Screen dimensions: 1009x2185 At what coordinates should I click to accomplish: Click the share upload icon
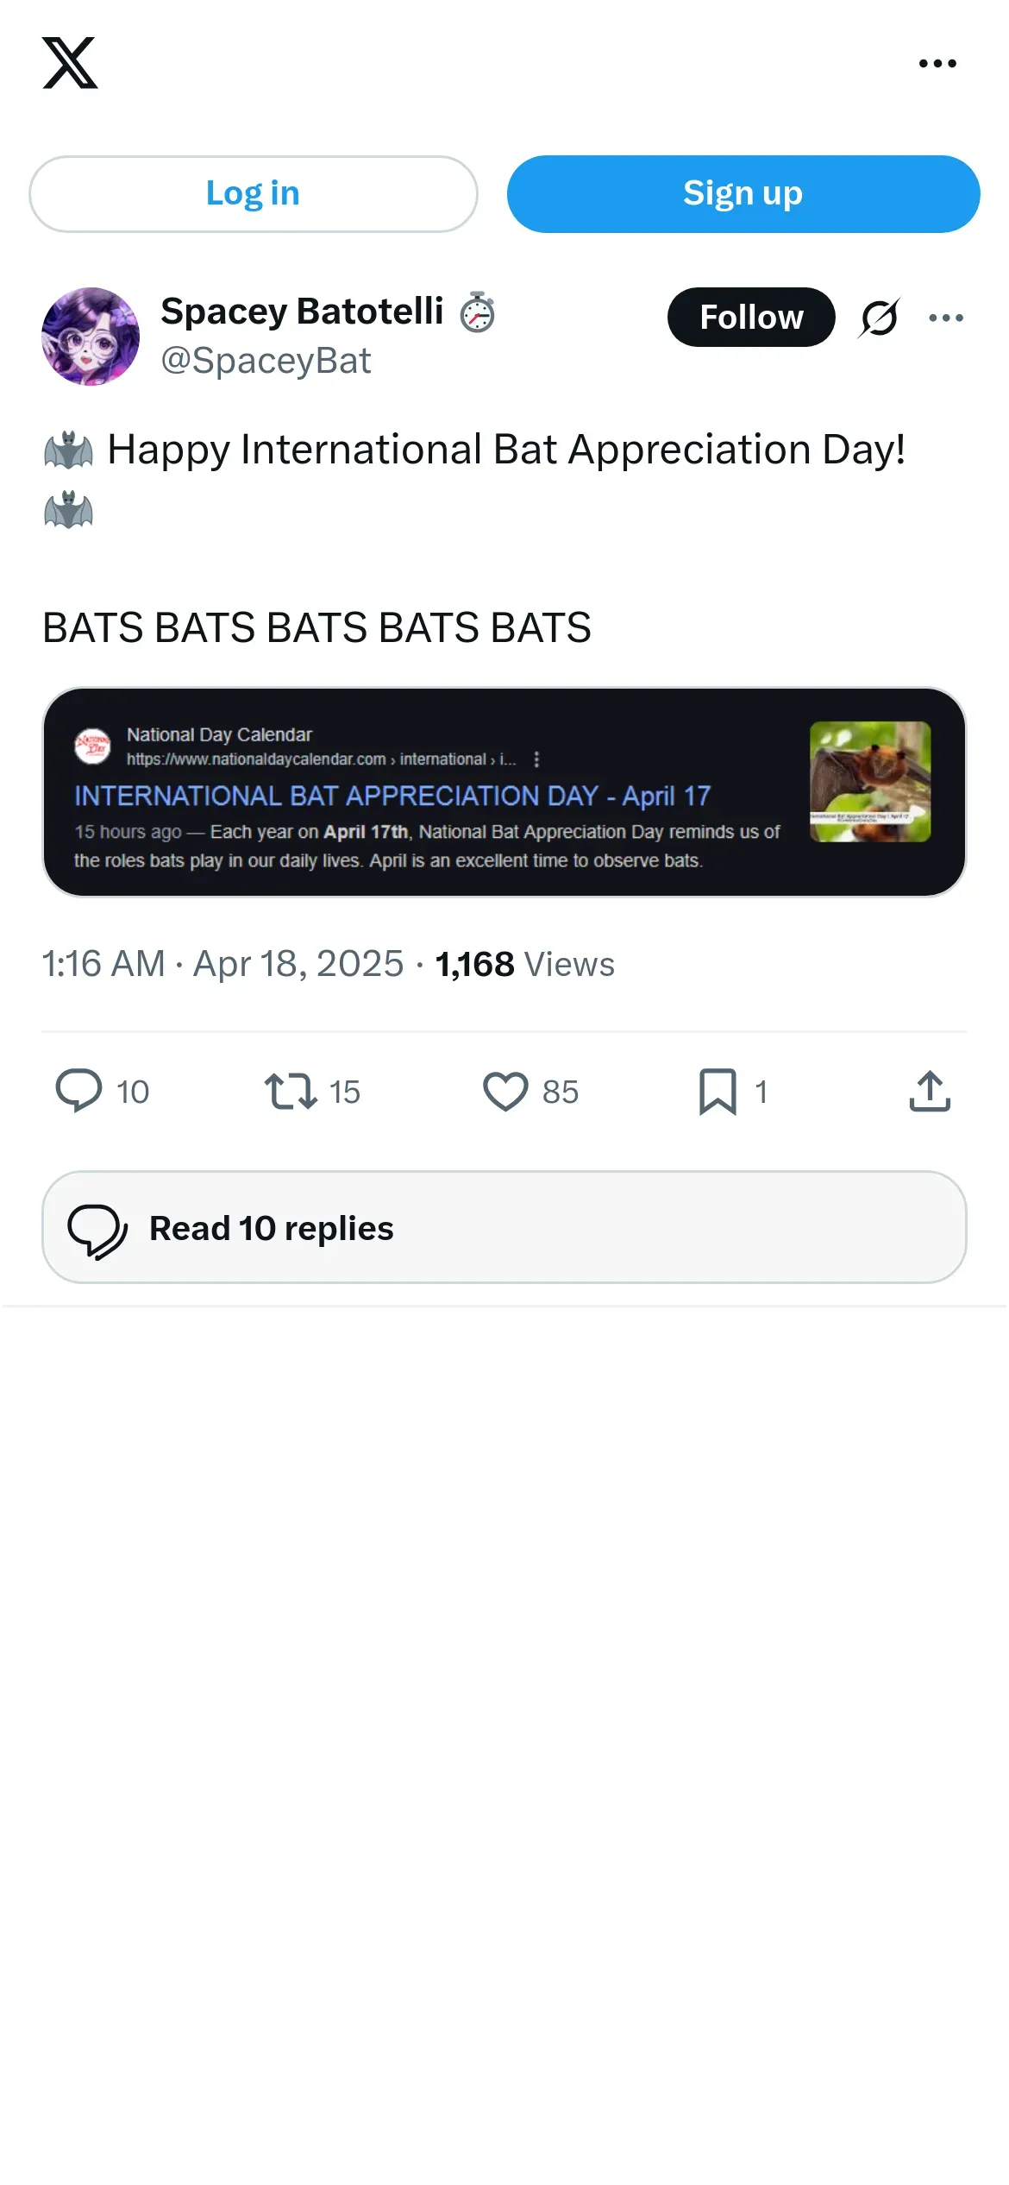[x=930, y=1091]
